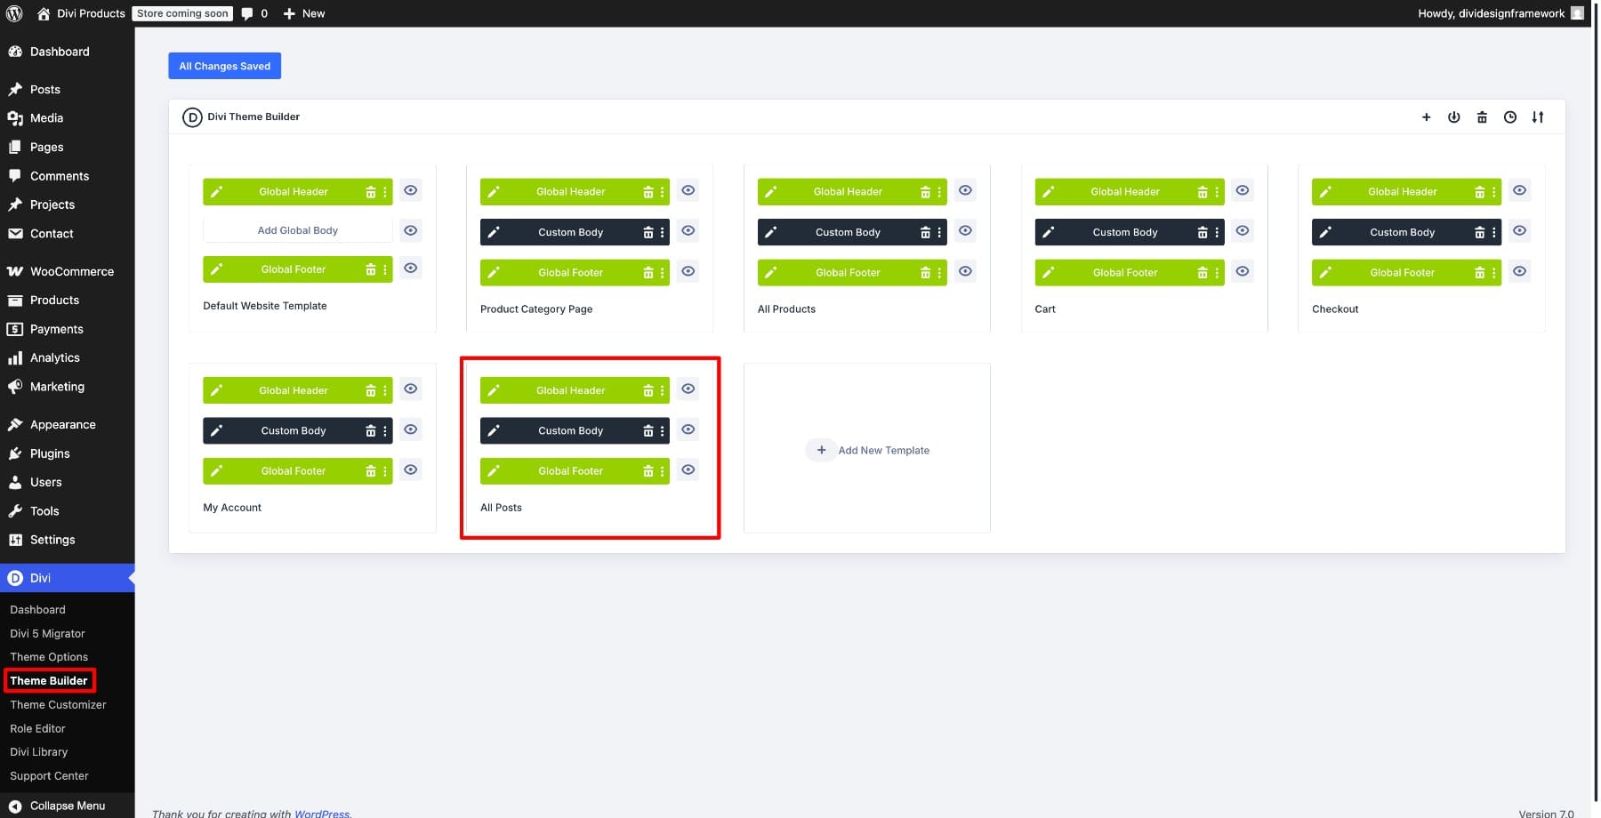Toggle visibility of Default Website Template body
The height and width of the screenshot is (818, 1601).
click(x=411, y=230)
